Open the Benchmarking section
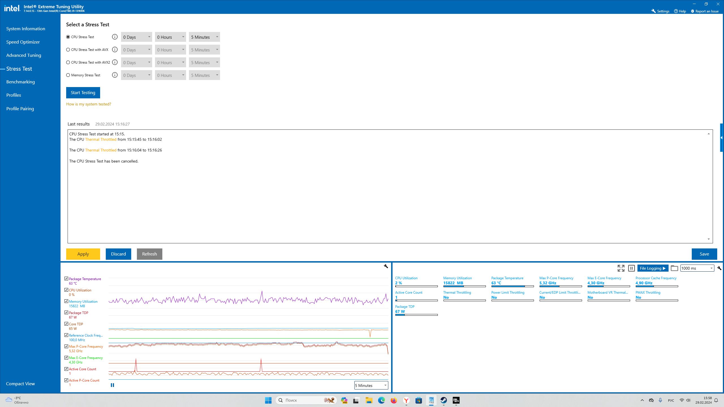The width and height of the screenshot is (724, 407). coord(21,82)
